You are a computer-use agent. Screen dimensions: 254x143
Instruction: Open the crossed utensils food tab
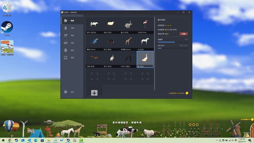coord(72,35)
